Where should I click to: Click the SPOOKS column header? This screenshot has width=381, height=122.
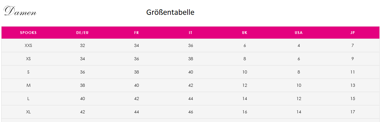point(28,33)
